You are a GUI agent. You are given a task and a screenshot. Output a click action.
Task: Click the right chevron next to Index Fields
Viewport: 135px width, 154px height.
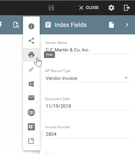[x=127, y=25]
